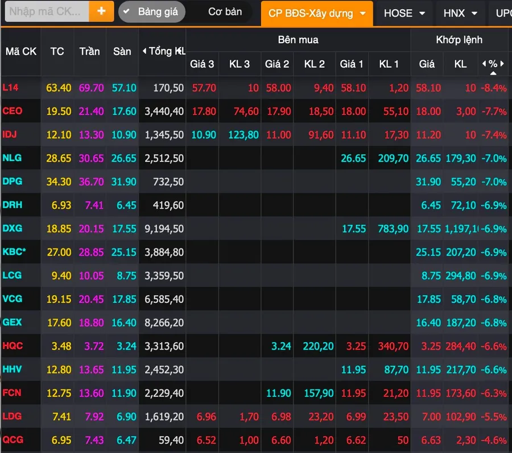The width and height of the screenshot is (512, 453).
Task: Click the 'Giá 3' column header
Action: point(202,64)
